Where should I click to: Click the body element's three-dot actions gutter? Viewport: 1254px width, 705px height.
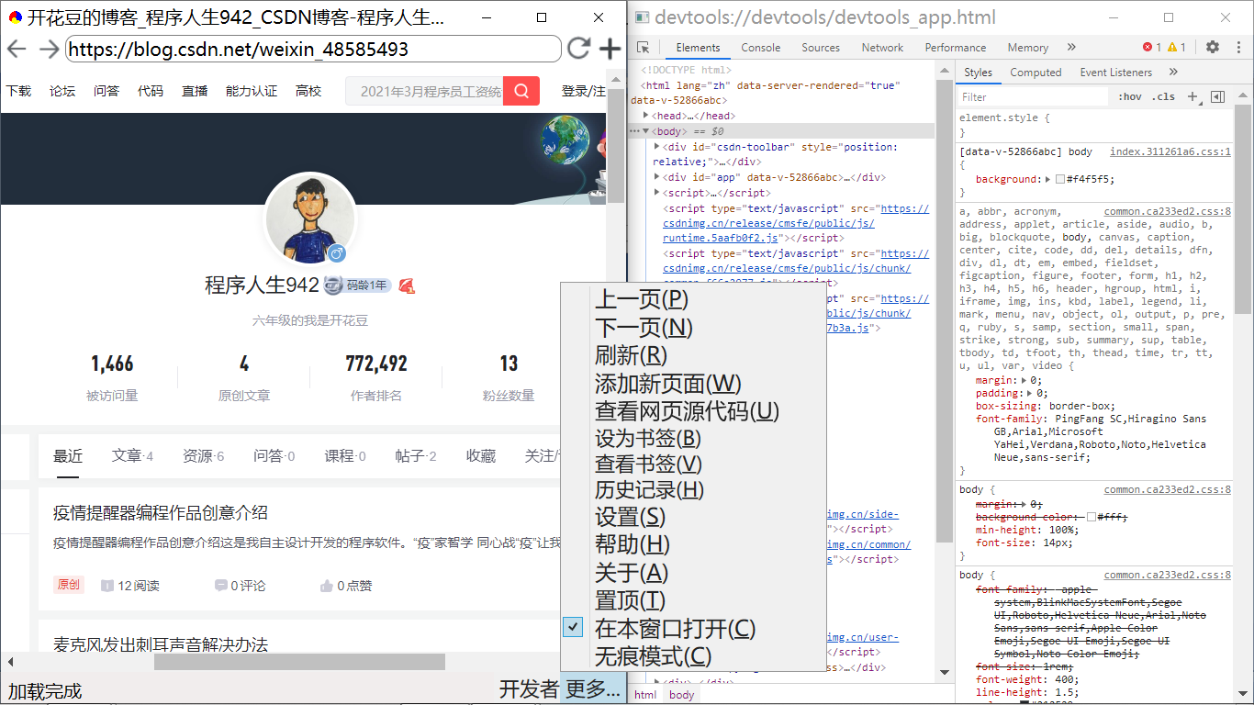coord(634,131)
